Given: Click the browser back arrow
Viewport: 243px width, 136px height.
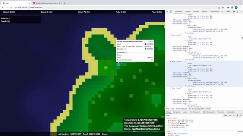Looking at the screenshot, I should 3,8.
